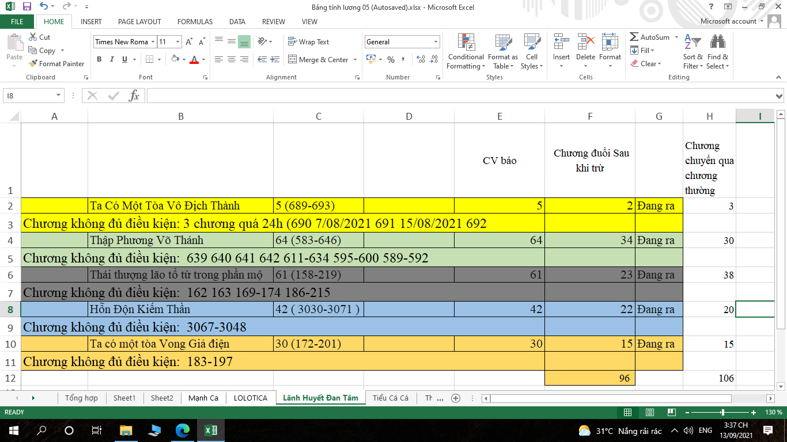
Task: Open Conditional Formatting menu
Action: click(466, 52)
